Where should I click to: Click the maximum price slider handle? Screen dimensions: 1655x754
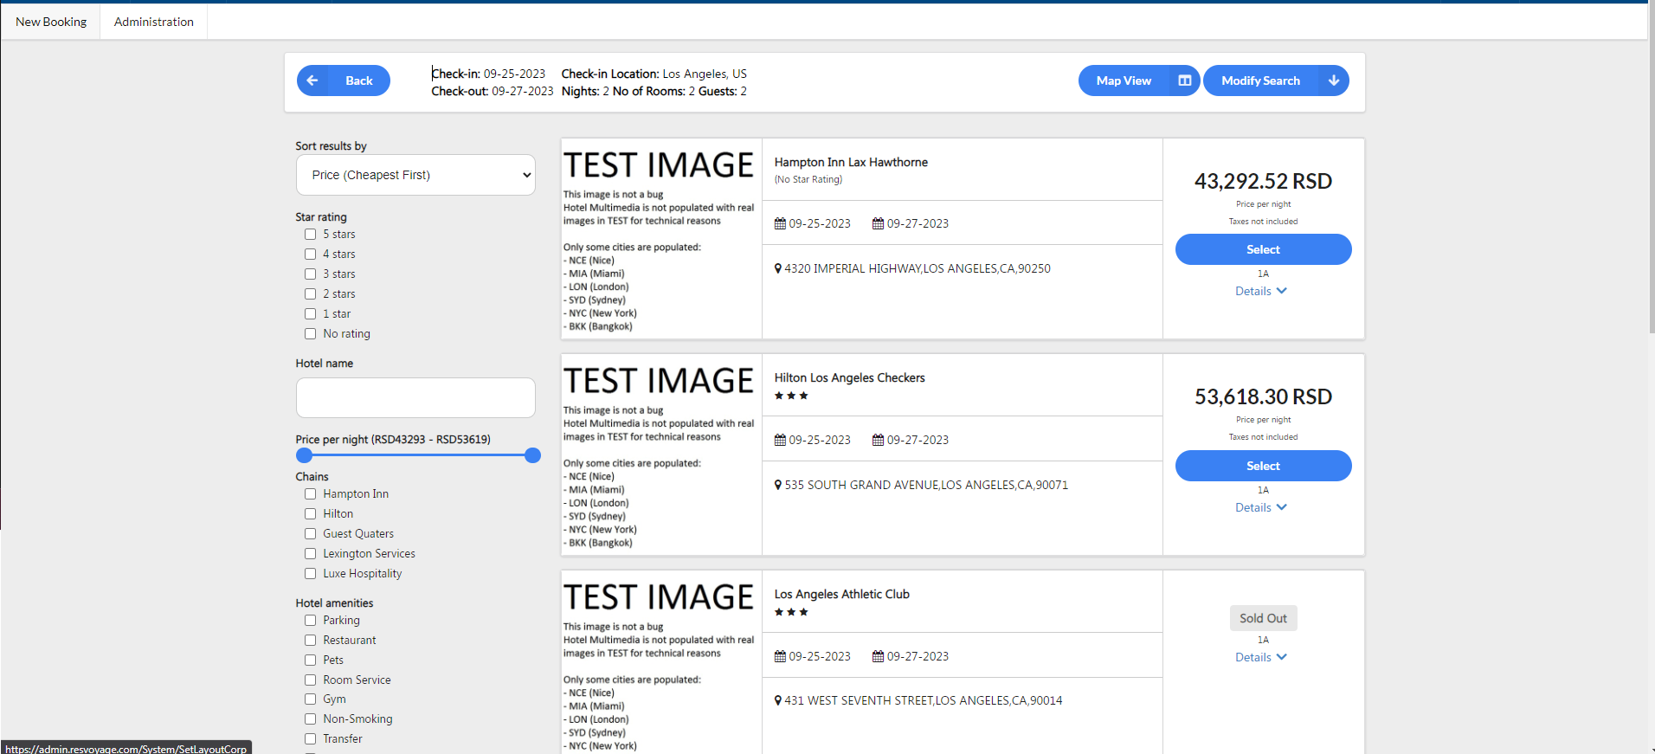click(533, 455)
